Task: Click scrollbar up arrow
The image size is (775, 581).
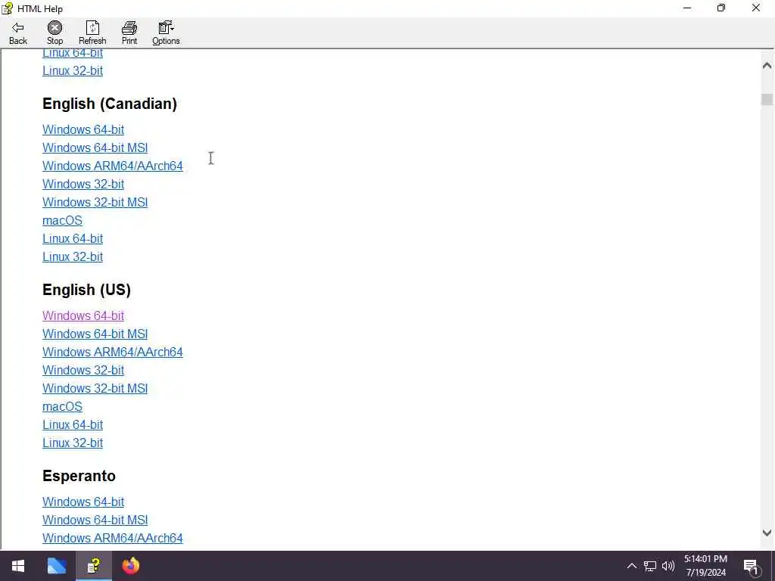Action: pyautogui.click(x=767, y=65)
